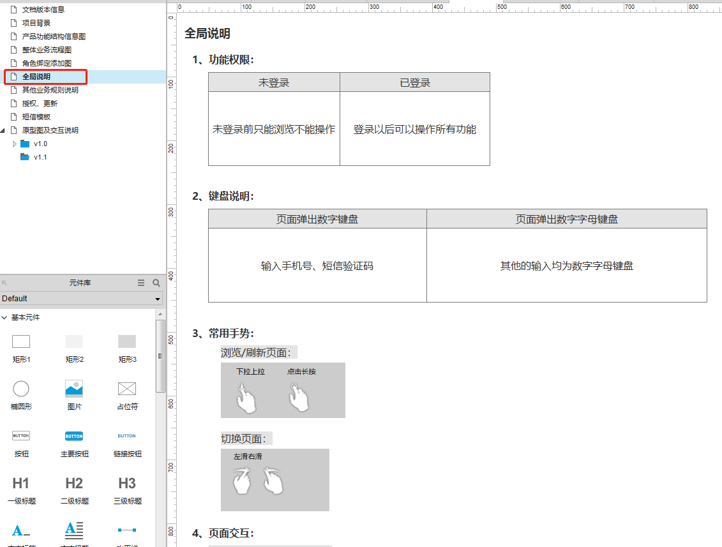Select the H3 三级标题 heading widget
This screenshot has width=722, height=547.
pos(126,484)
